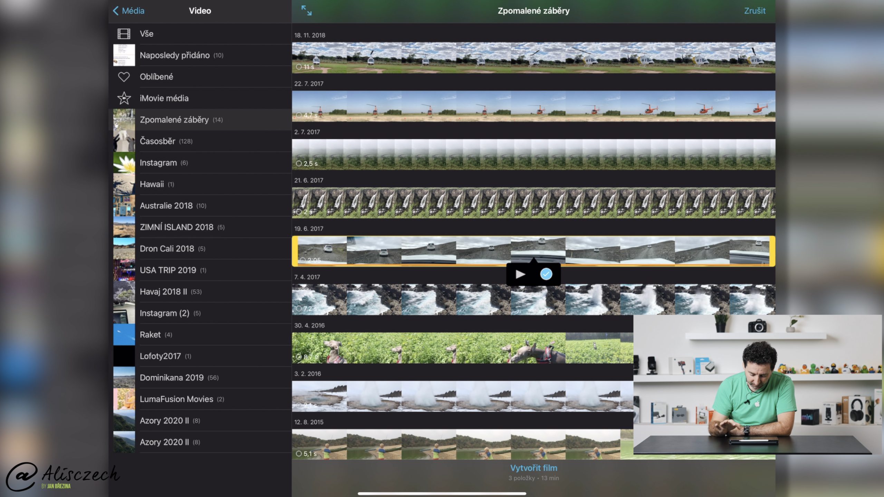The height and width of the screenshot is (497, 884).
Task: Open the LumaFusion Movies album
Action: point(176,399)
